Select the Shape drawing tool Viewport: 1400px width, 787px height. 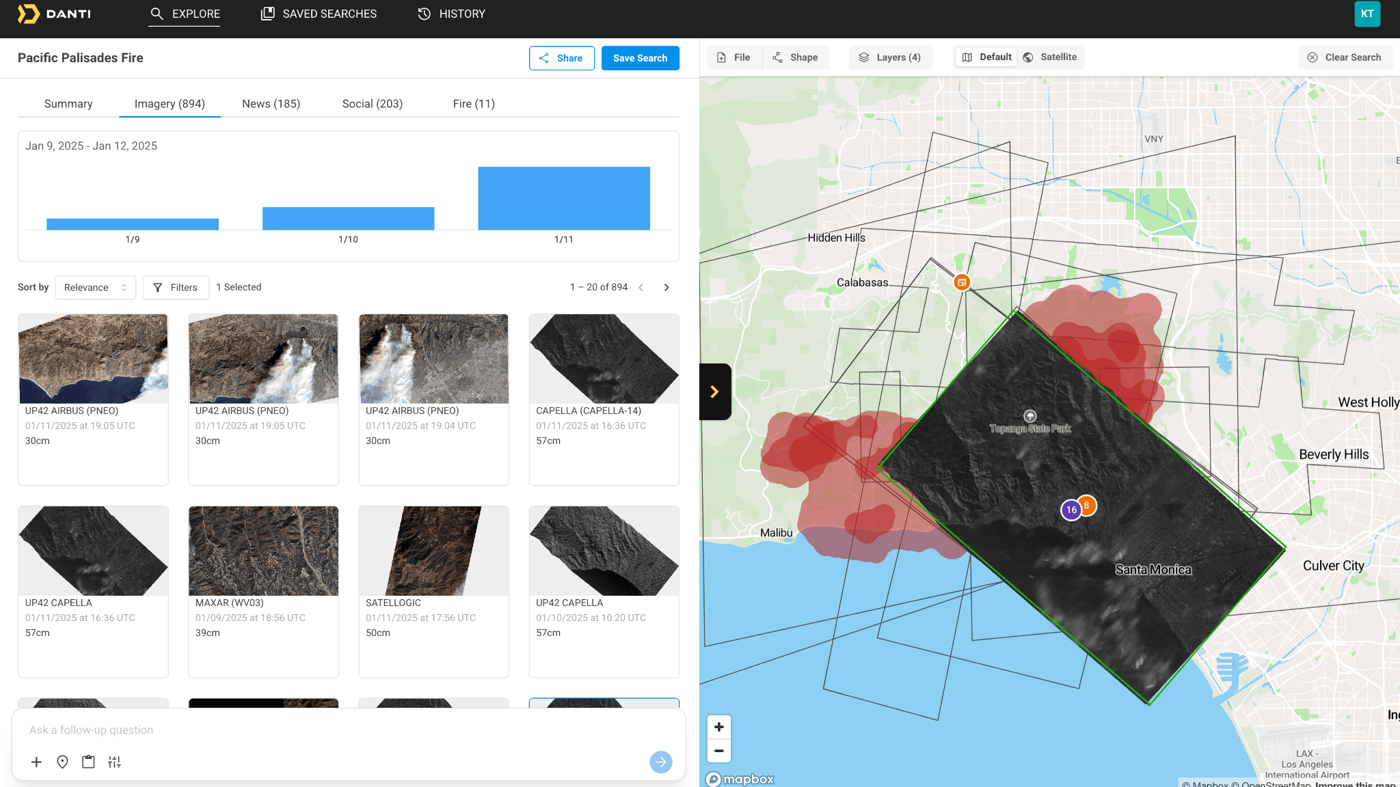click(x=796, y=57)
